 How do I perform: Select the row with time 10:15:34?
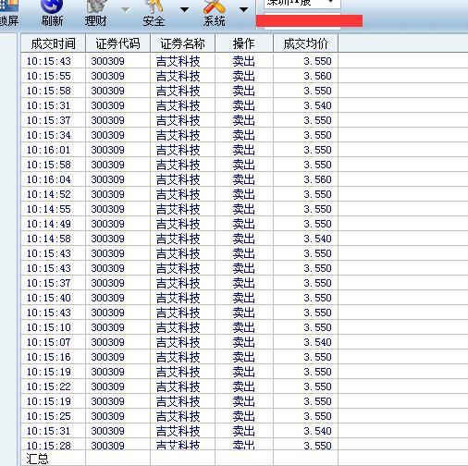[244, 135]
